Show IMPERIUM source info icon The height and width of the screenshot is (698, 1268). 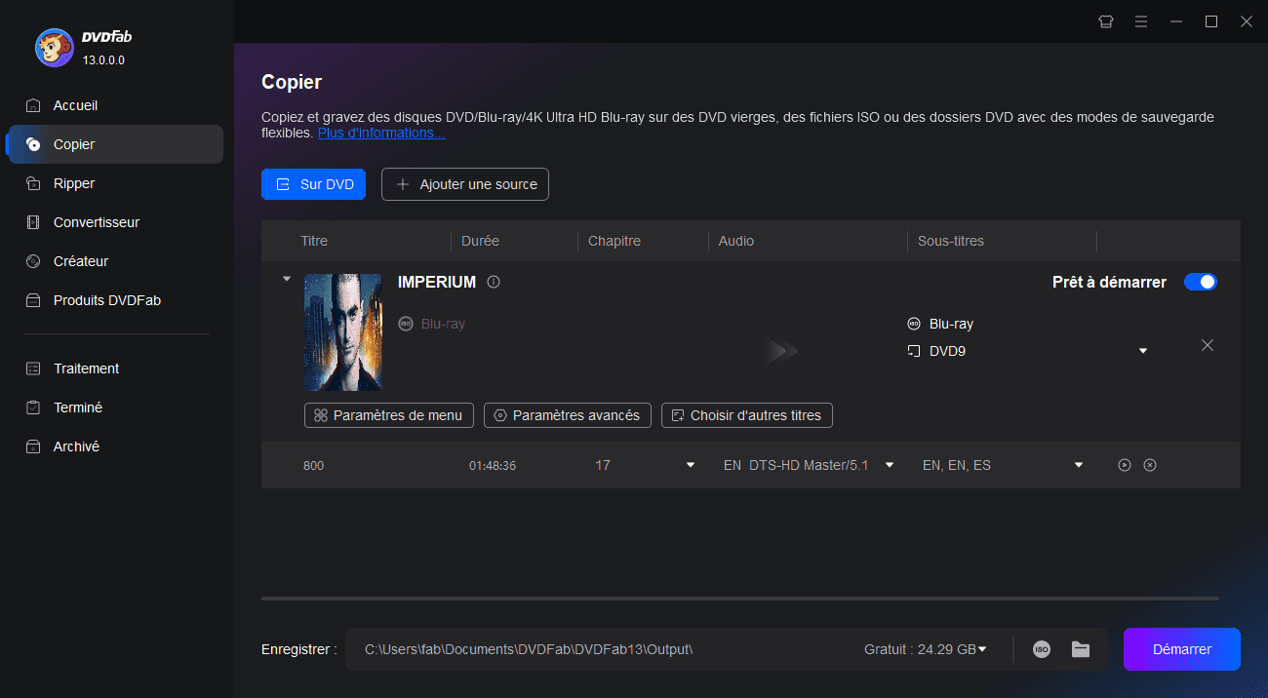(x=494, y=283)
